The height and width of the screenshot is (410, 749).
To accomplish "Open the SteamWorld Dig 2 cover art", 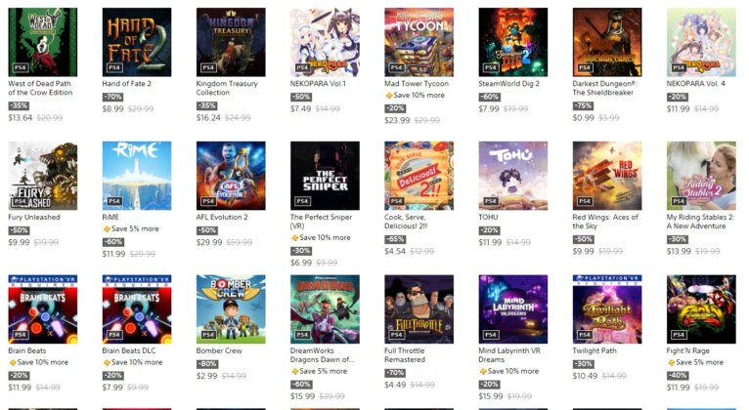I will (x=512, y=42).
